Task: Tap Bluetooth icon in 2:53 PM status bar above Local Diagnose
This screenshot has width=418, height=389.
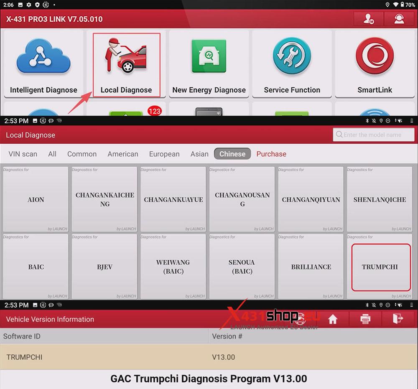Action: click(367, 121)
